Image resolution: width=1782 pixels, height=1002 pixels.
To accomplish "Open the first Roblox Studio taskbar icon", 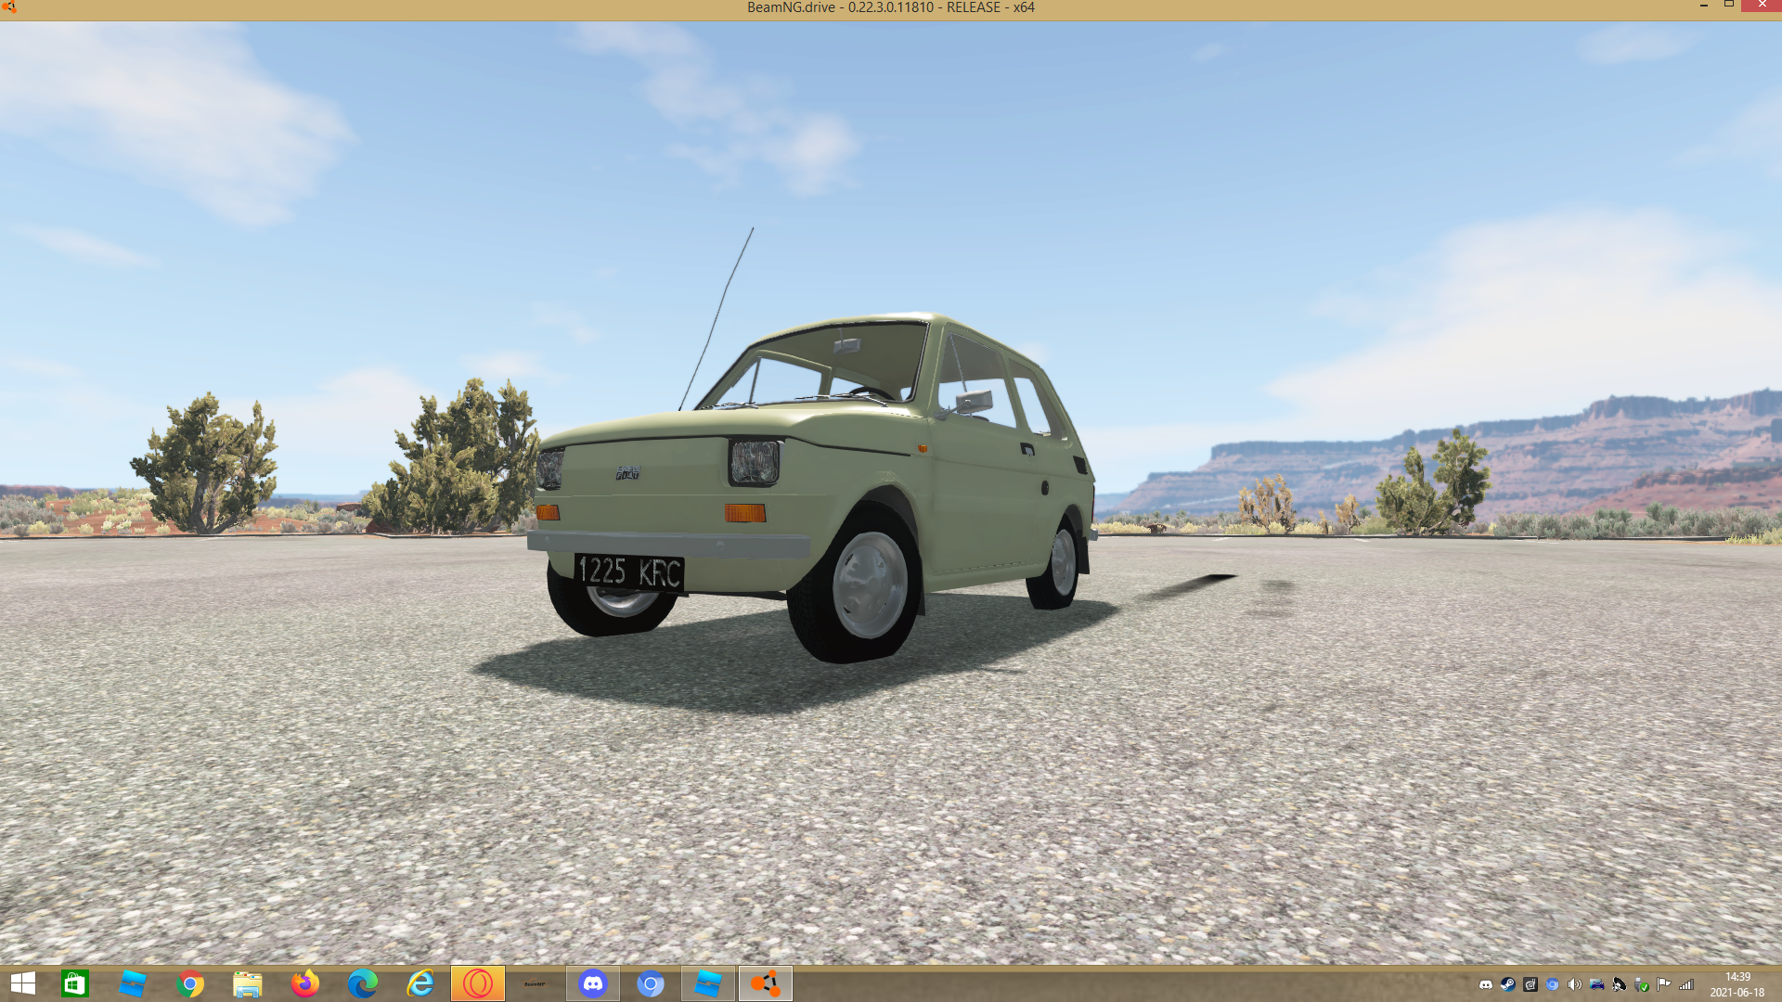I will tap(133, 983).
